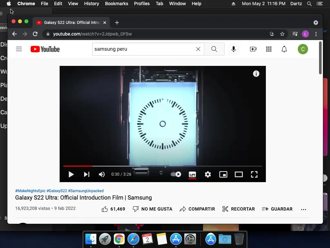Close the Galaxy S22 Ultra tab
This screenshot has width=330, height=248.
click(x=105, y=23)
